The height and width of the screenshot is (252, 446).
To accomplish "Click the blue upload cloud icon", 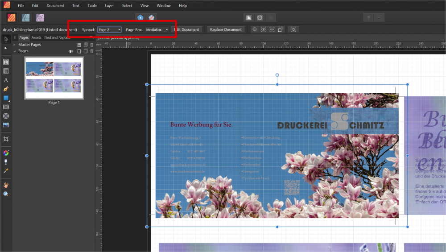I will tap(140, 18).
